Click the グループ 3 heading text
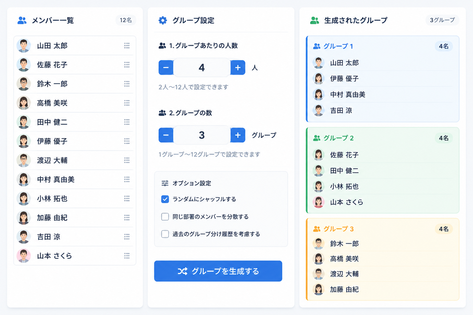Image resolution: width=473 pixels, height=315 pixels. pos(338,229)
